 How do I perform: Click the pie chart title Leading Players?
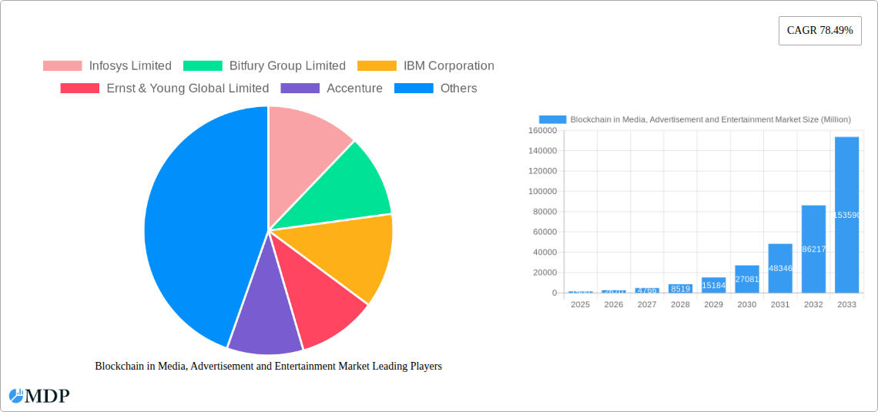(x=269, y=366)
